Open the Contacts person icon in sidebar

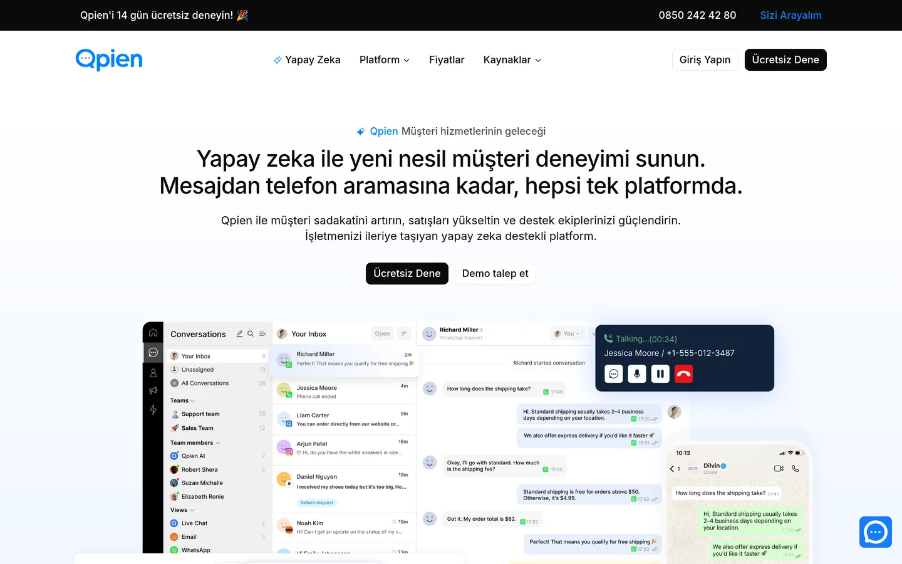153,373
